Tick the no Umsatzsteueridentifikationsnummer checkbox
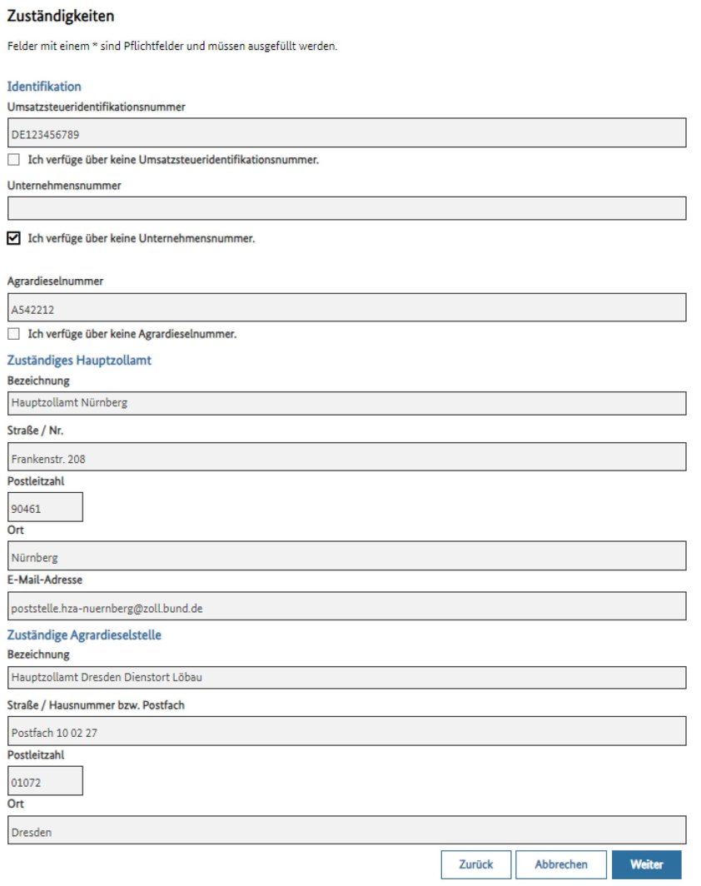701x886 pixels. coord(13,159)
